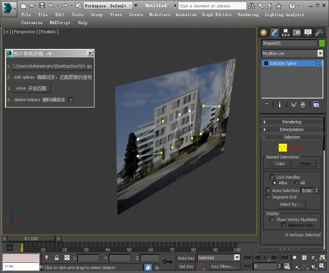This screenshot has width=329, height=273.
Task: Open the Workspace: Default dropdown
Action: (108, 5)
